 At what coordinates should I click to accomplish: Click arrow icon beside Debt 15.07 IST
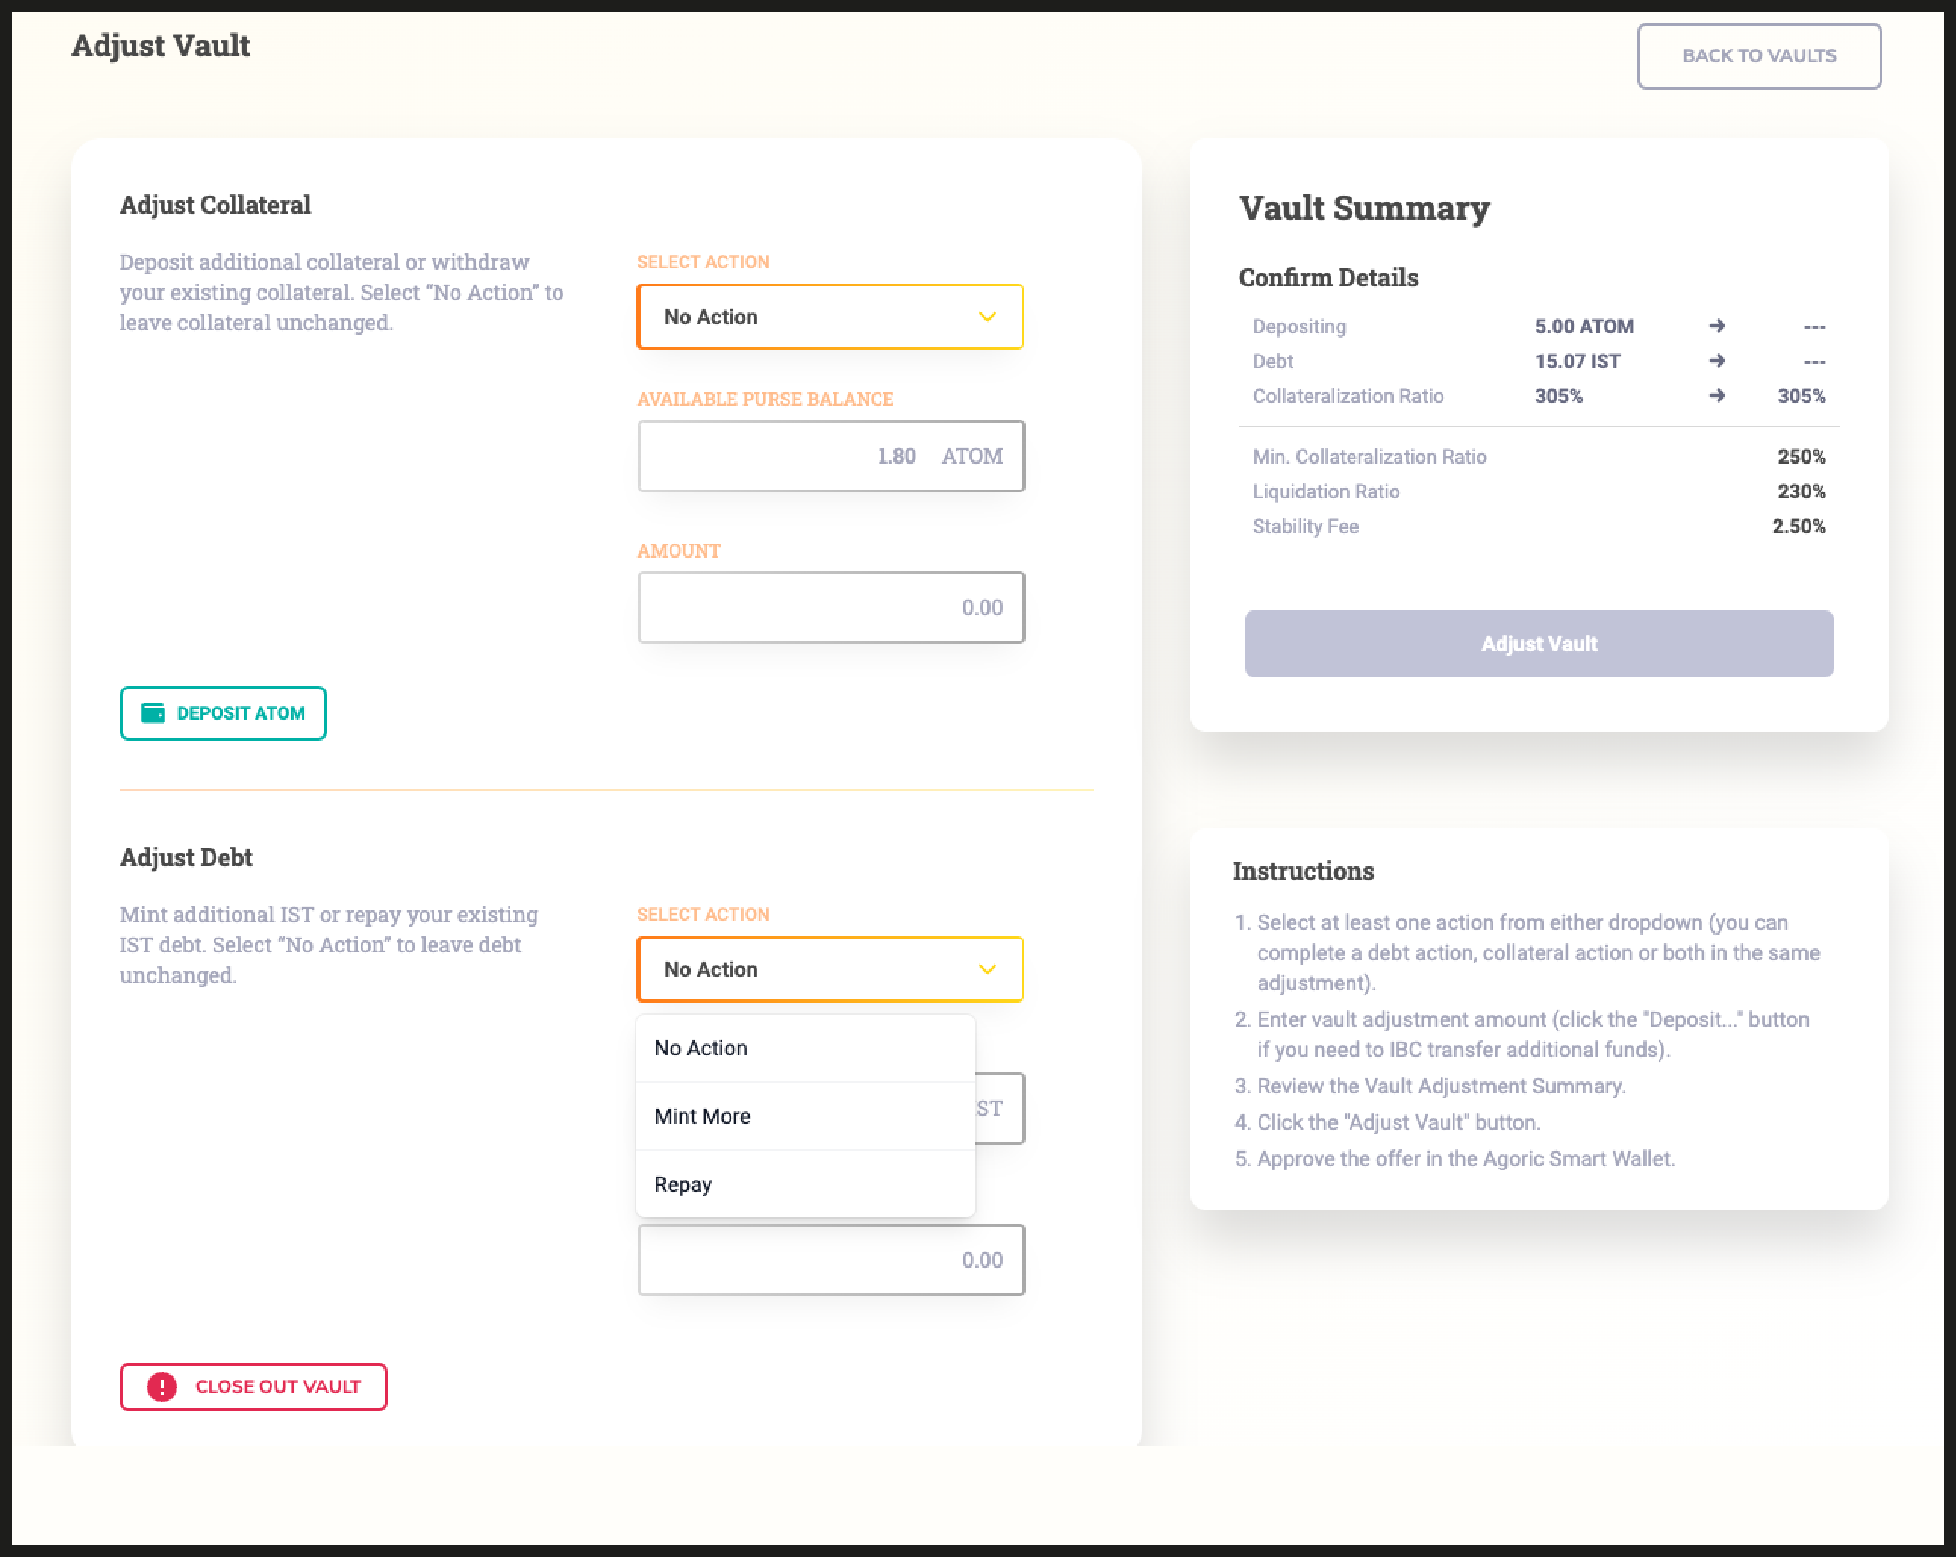tap(1716, 361)
